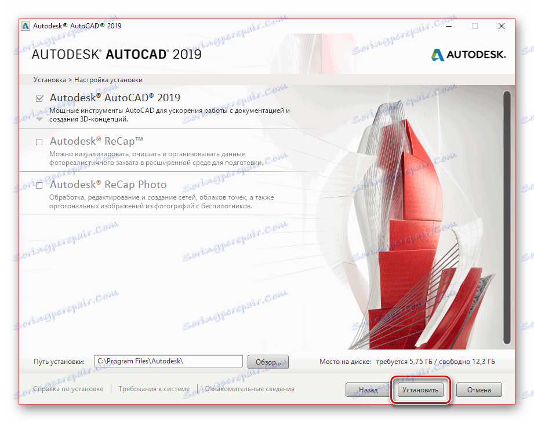Click the 'Путь установки:' label
Viewport: 534px width, 423px height.
59,362
